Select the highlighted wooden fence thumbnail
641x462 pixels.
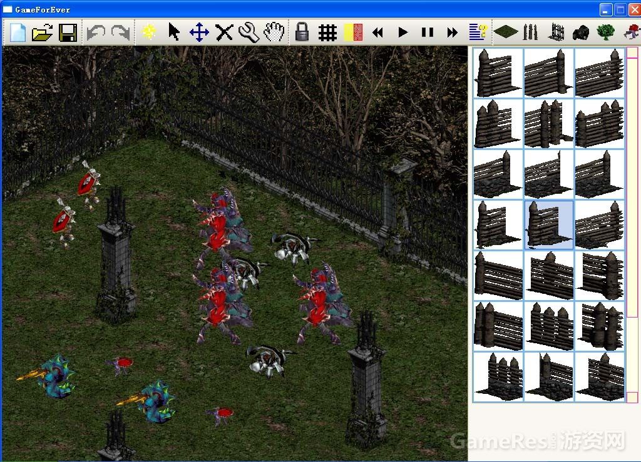coord(548,225)
